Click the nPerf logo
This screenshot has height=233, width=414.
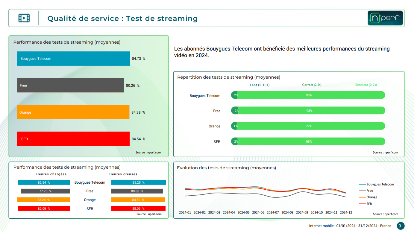tap(385, 18)
